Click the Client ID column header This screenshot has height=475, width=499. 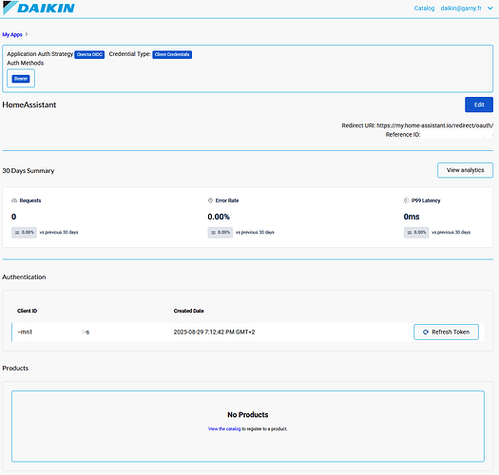(x=27, y=311)
